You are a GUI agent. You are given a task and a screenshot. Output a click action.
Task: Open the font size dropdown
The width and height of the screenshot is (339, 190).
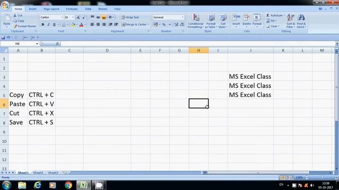73,17
